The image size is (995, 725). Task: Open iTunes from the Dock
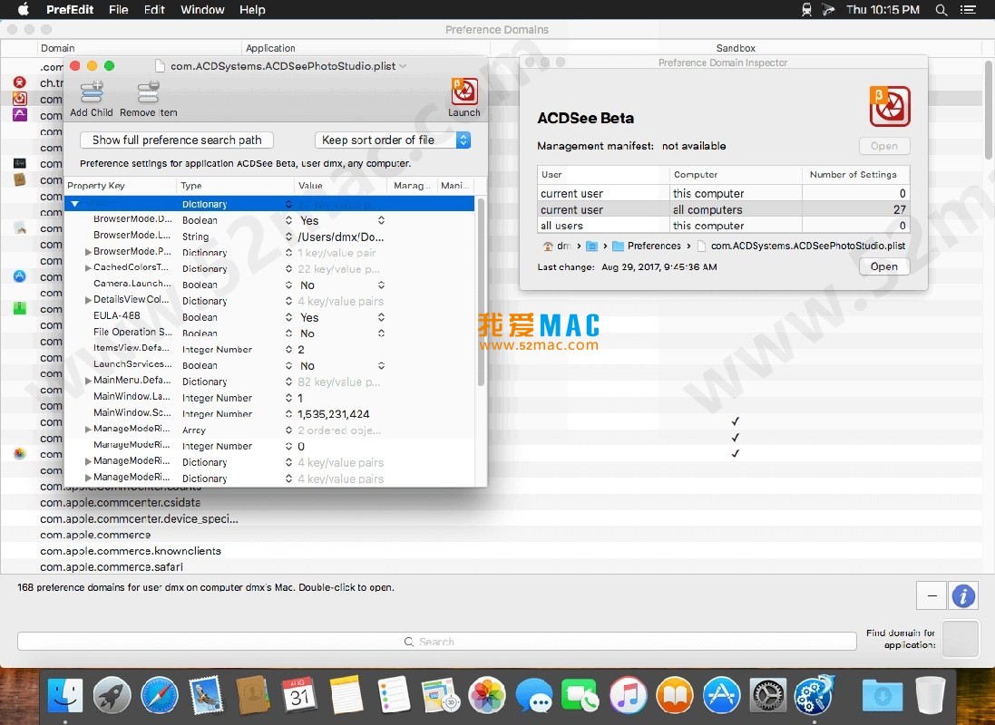click(629, 695)
